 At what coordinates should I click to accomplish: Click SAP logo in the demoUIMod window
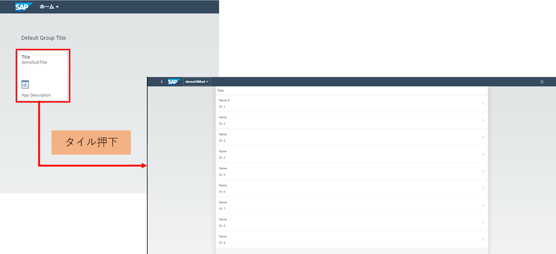coord(174,82)
